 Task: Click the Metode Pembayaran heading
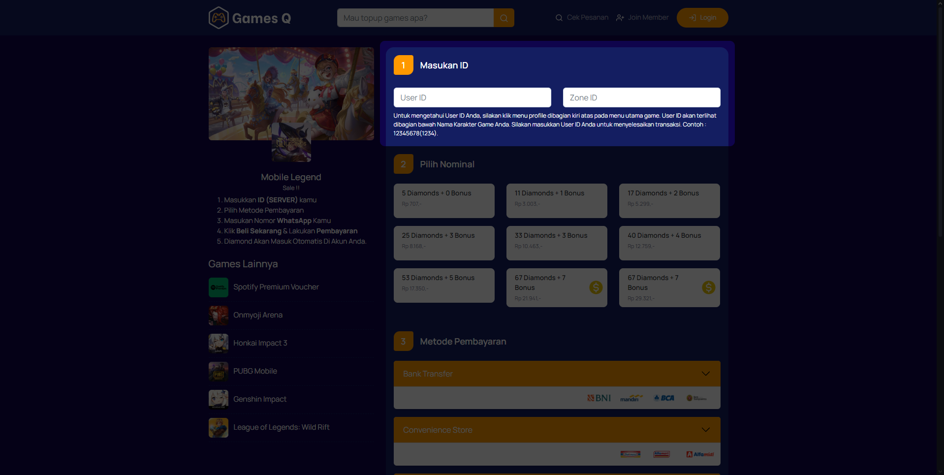pos(463,342)
